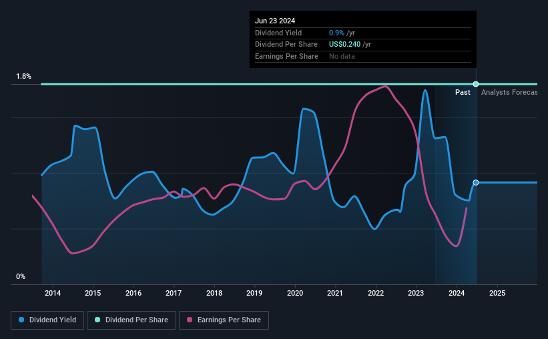The image size is (548, 339).
Task: Click the US$0.240 value in tooltip
Action: 344,45
